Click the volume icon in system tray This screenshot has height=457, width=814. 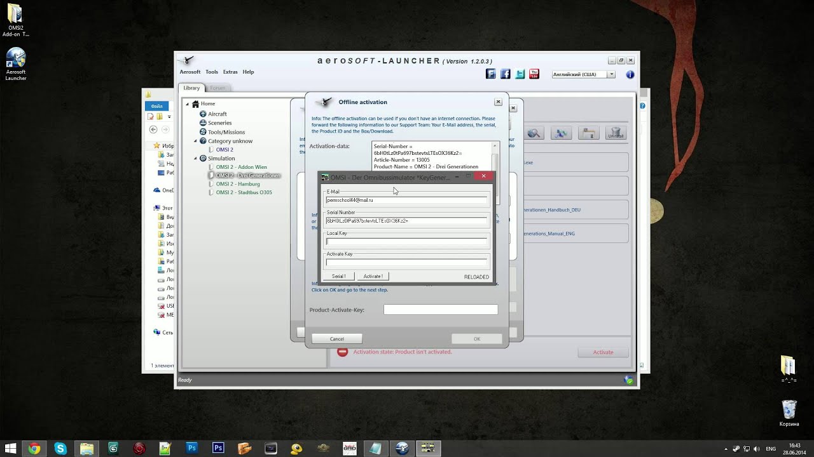click(755, 448)
